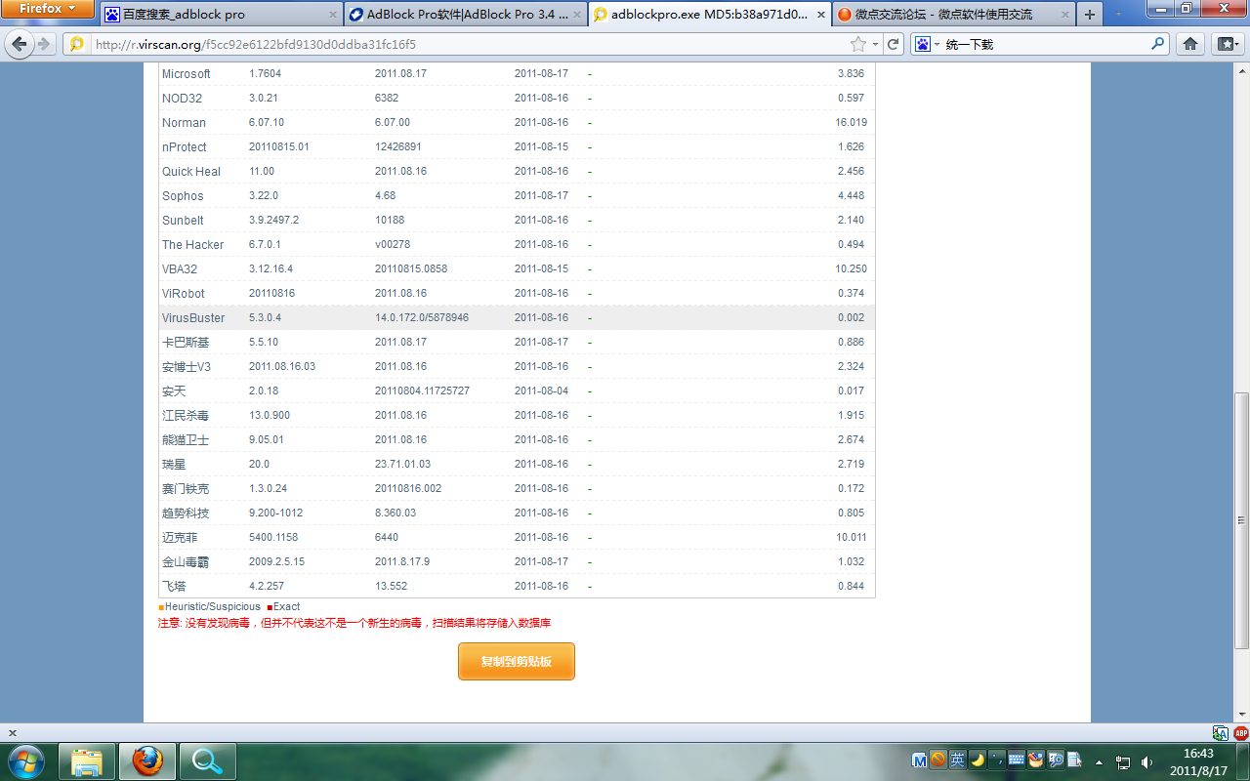Click the IME search magnifier icon
The width and height of the screenshot is (1250, 781).
(x=1055, y=760)
